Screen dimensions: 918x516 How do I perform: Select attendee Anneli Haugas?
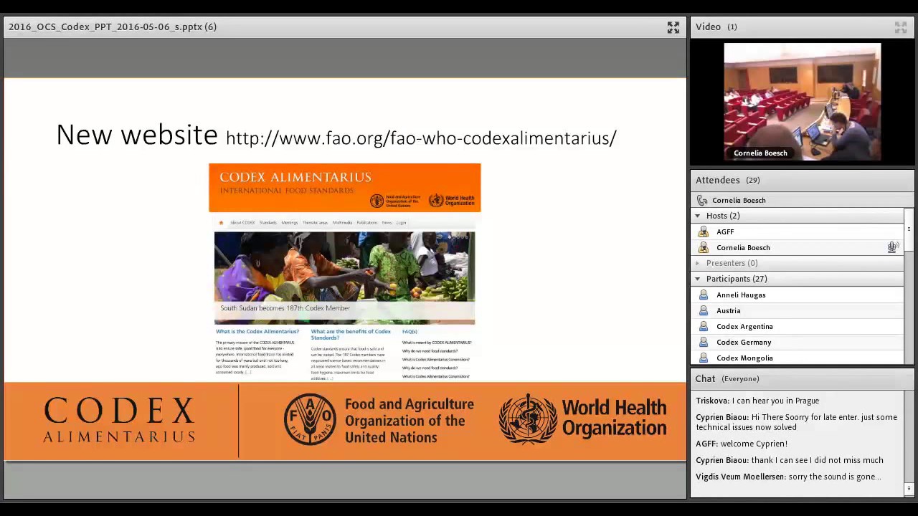(797, 295)
